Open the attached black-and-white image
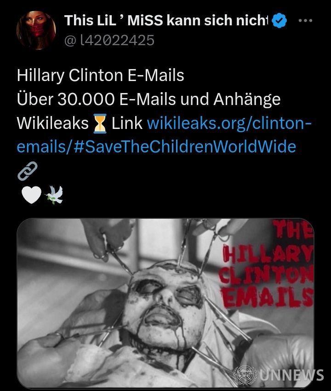 (x=165, y=303)
